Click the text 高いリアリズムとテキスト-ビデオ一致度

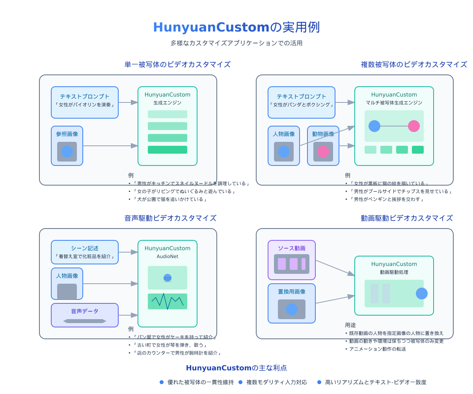pyautogui.click(x=376, y=382)
